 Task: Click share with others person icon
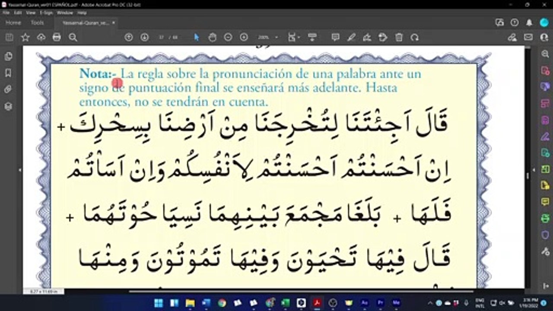tap(544, 38)
